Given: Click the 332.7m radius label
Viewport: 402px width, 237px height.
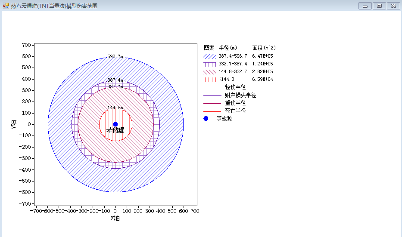Looking at the screenshot, I should [x=115, y=86].
